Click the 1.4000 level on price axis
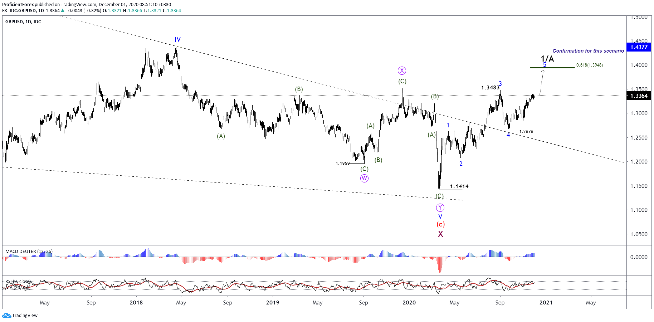Viewport: 654px width, 322px height. coord(639,65)
